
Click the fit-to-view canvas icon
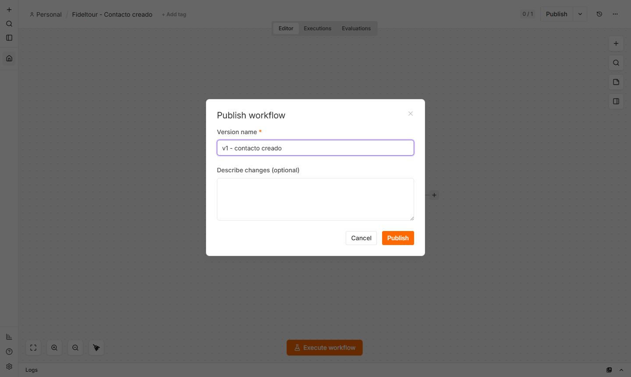33,348
